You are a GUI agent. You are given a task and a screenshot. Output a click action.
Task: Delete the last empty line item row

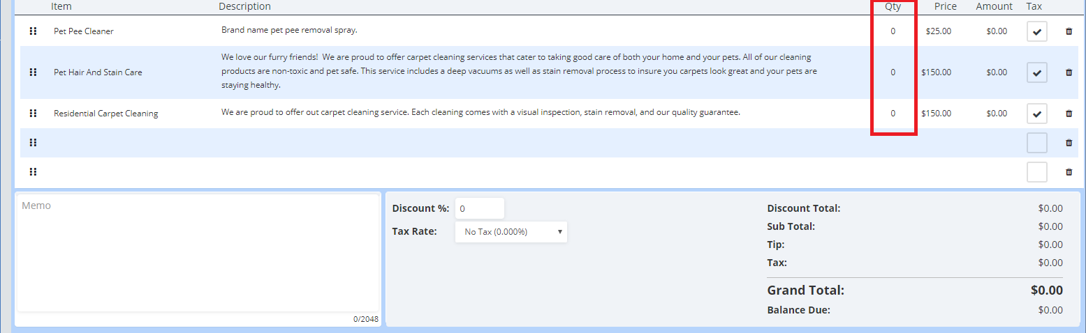(1069, 172)
